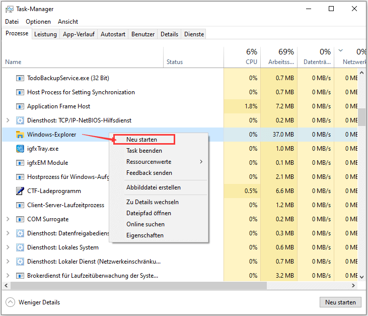The height and width of the screenshot is (316, 368).
Task: Click the Neu starten button at bottom right
Action: (x=340, y=302)
